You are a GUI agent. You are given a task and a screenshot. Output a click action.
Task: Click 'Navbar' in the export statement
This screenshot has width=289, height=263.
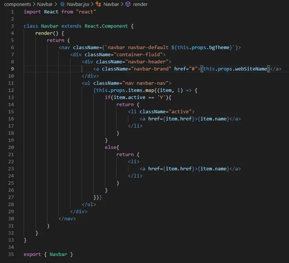click(59, 254)
